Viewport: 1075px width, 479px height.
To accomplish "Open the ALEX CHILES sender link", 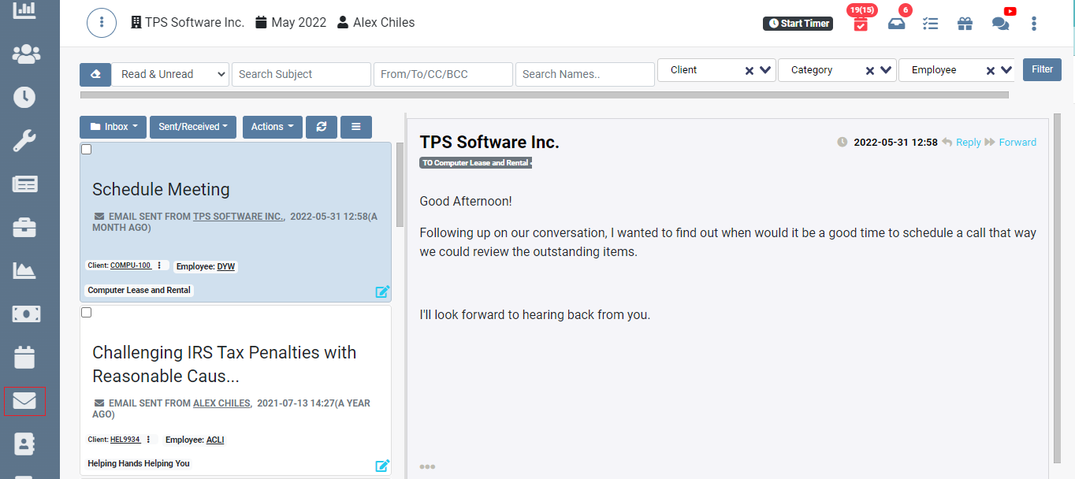I will point(222,403).
